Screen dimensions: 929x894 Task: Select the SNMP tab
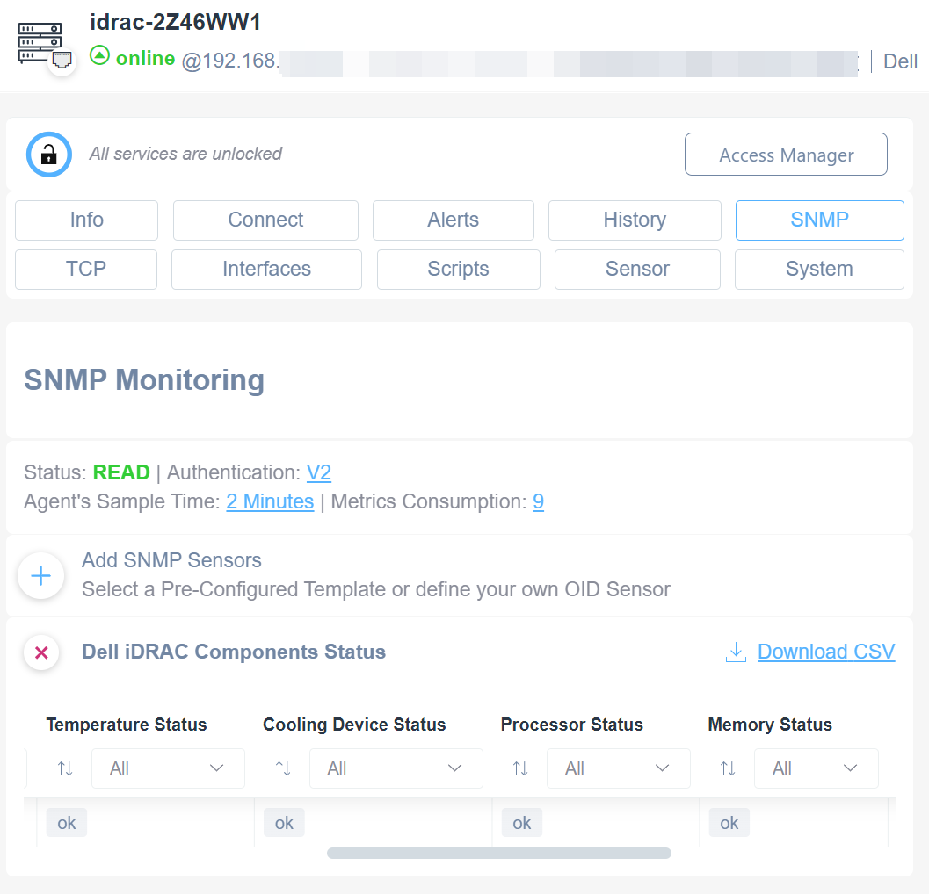click(x=820, y=220)
